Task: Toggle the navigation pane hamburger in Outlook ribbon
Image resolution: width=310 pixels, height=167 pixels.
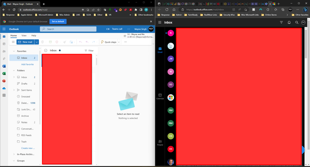Action: pos(13,42)
